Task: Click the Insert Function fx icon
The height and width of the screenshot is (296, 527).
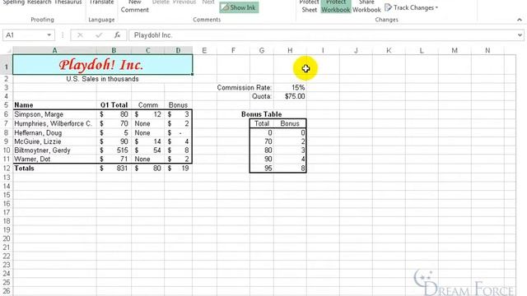Action: [x=117, y=35]
